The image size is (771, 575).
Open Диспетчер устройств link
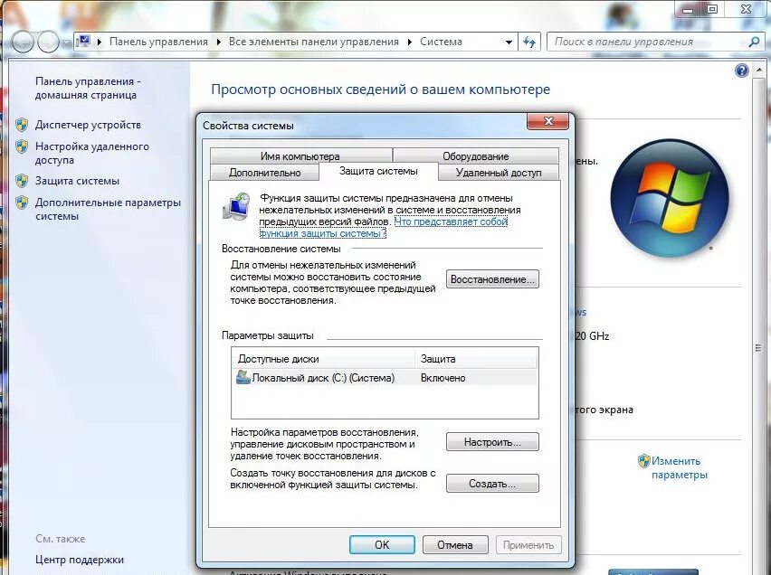88,125
